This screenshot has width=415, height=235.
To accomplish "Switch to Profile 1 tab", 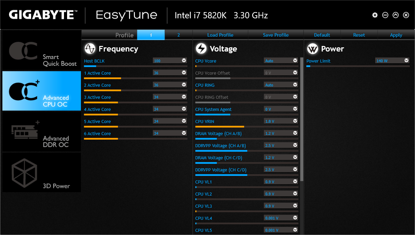I will pyautogui.click(x=151, y=35).
